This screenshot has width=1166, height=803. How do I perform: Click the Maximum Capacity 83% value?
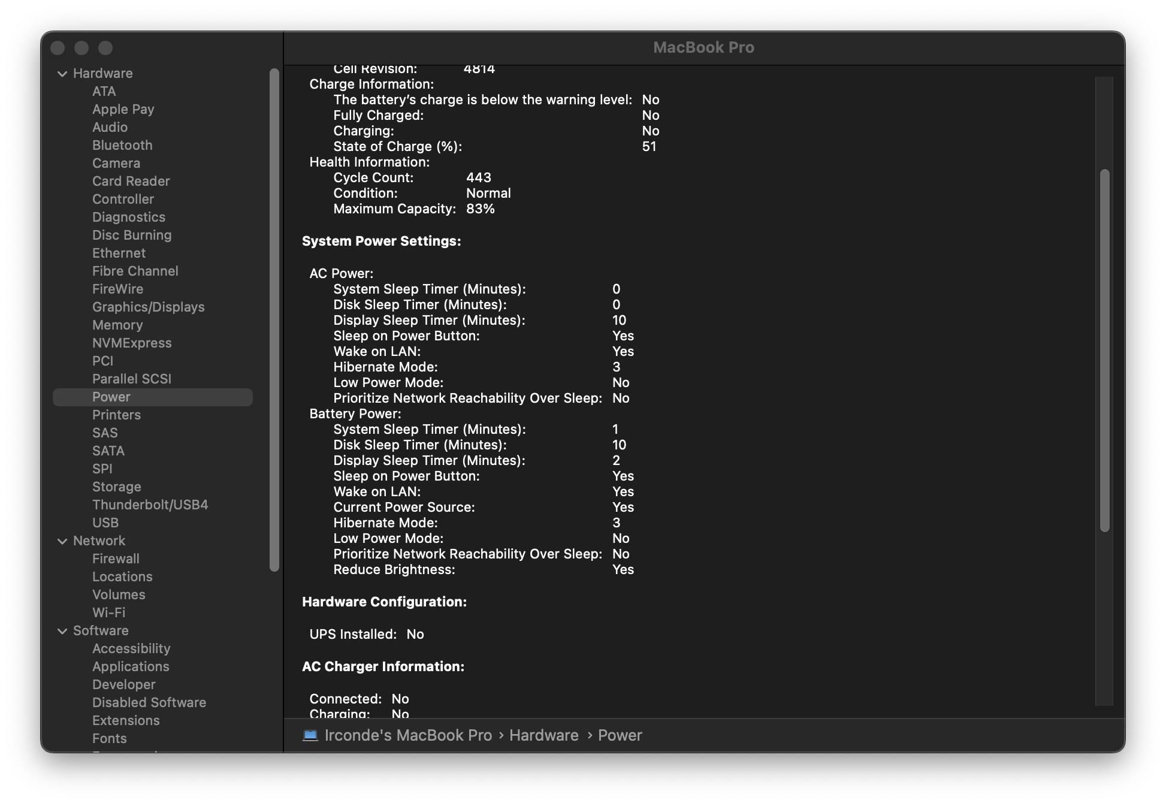[x=481, y=209]
